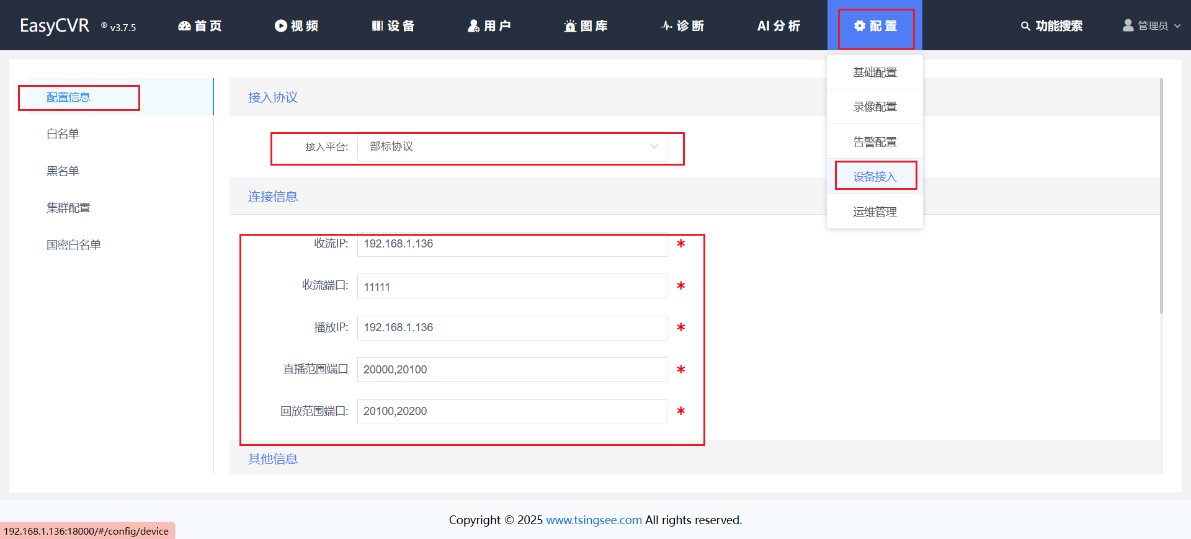
Task: Click the play icon beside 视频
Action: (x=281, y=26)
